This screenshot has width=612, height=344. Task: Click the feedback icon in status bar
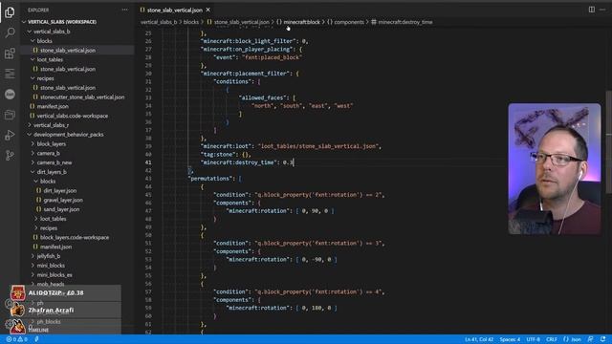(x=591, y=339)
